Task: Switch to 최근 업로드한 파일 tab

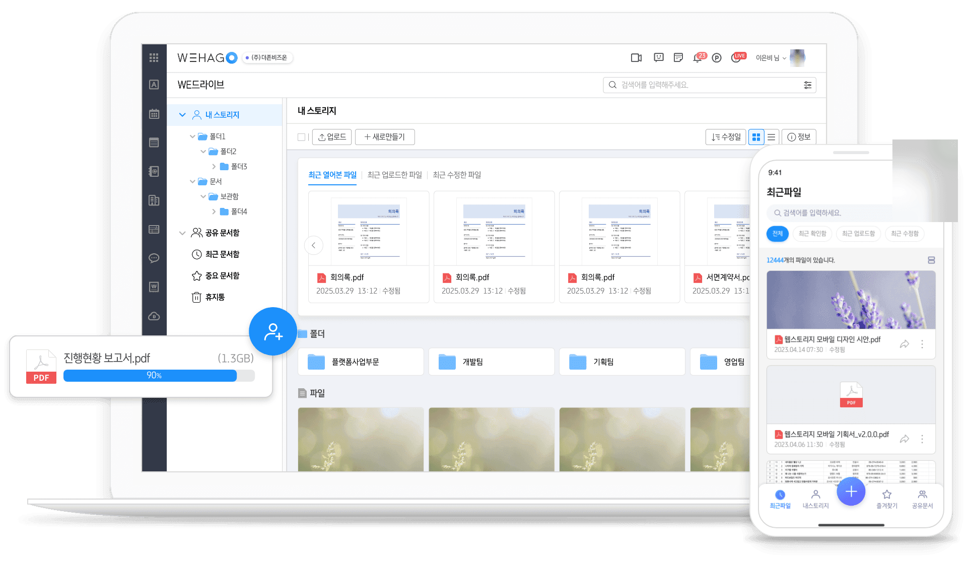Action: pyautogui.click(x=394, y=175)
